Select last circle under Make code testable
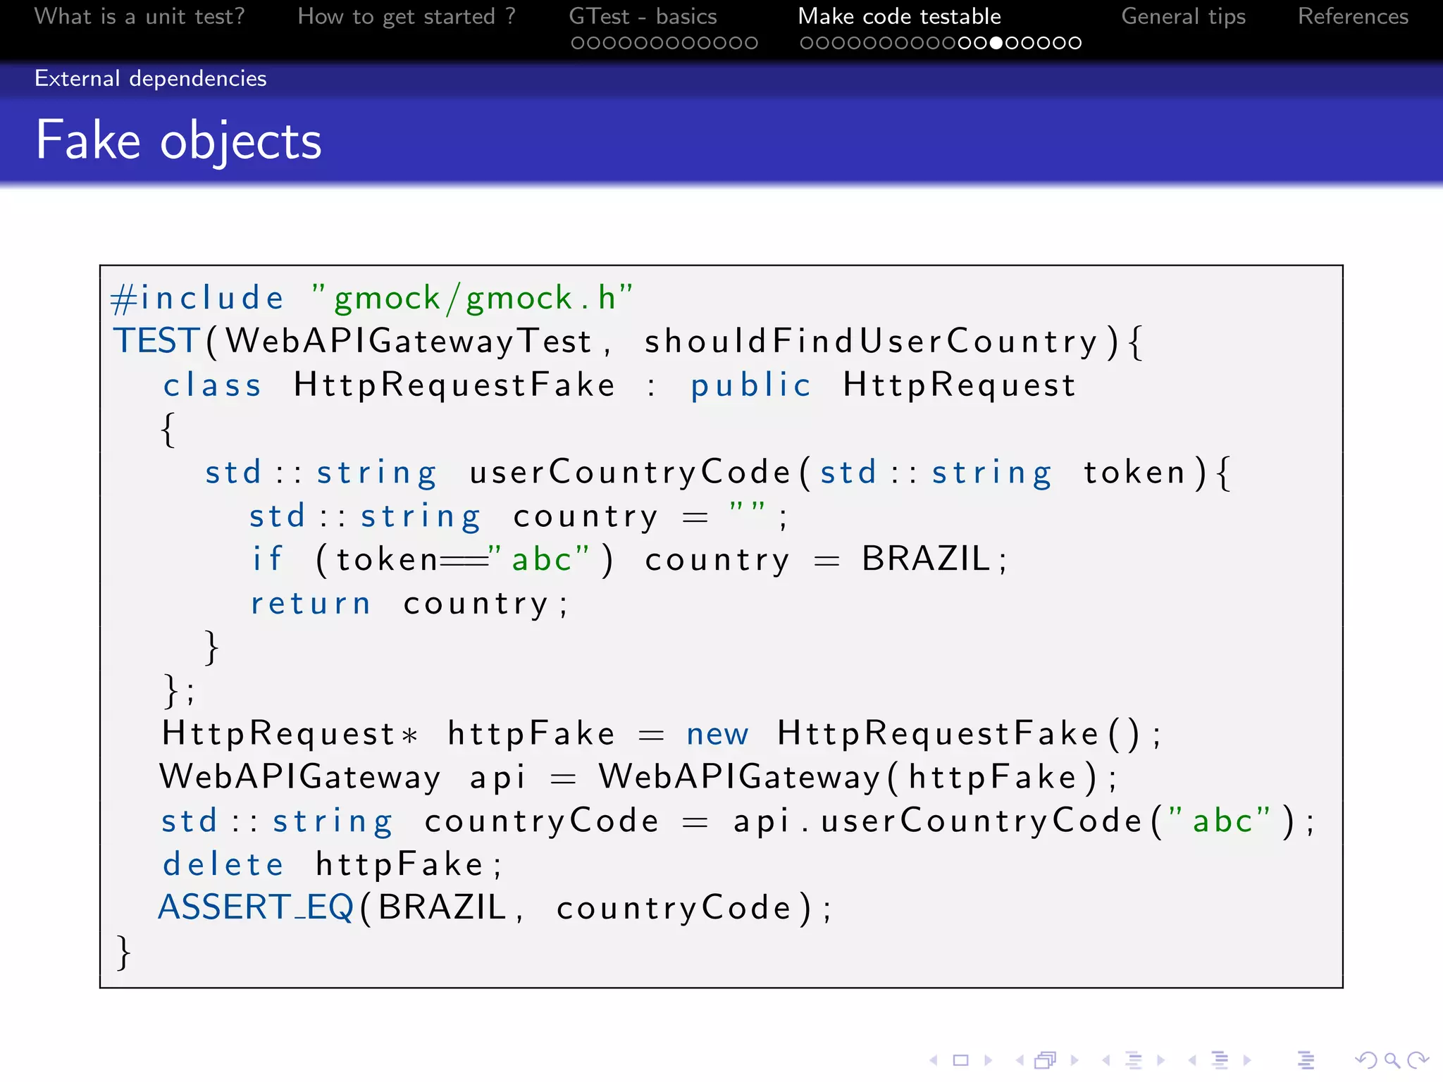Image resolution: width=1443 pixels, height=1082 pixels. [x=1075, y=43]
